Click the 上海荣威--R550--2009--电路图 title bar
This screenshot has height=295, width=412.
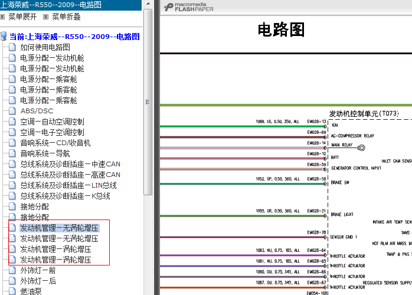[71, 5]
